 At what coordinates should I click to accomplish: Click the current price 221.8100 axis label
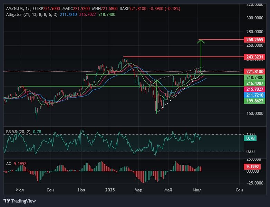click(255, 72)
